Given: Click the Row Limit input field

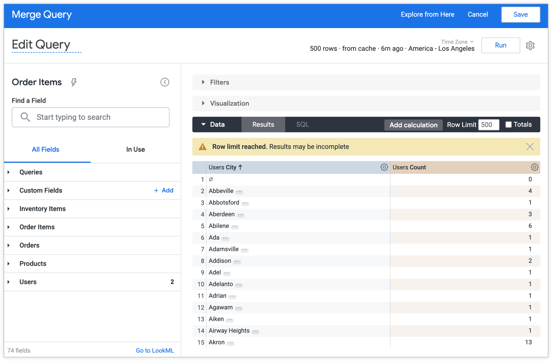Looking at the screenshot, I should pos(489,125).
